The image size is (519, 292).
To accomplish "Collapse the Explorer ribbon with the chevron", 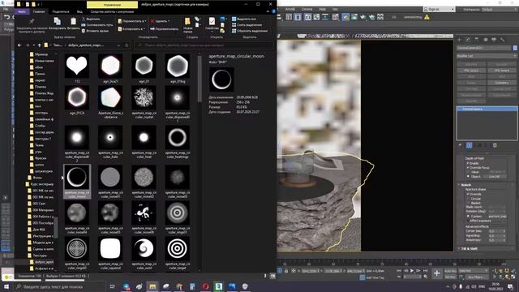I will 268,11.
